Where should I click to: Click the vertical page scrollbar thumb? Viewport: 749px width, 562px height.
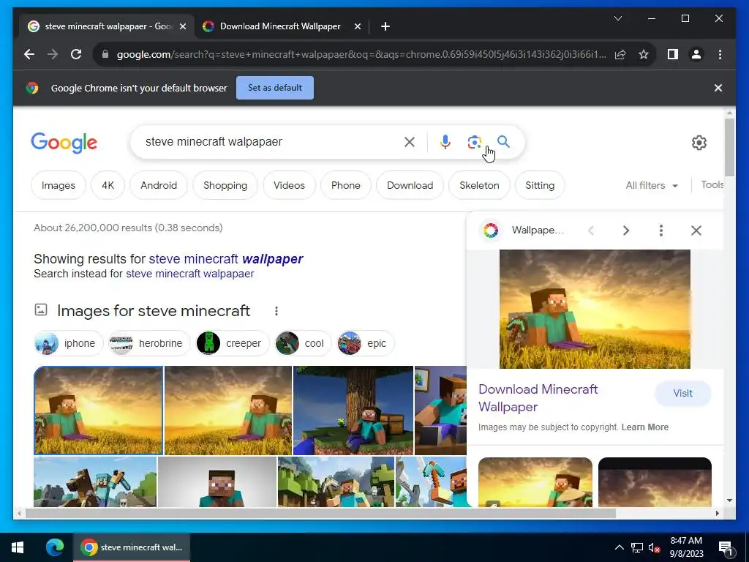coord(729,147)
